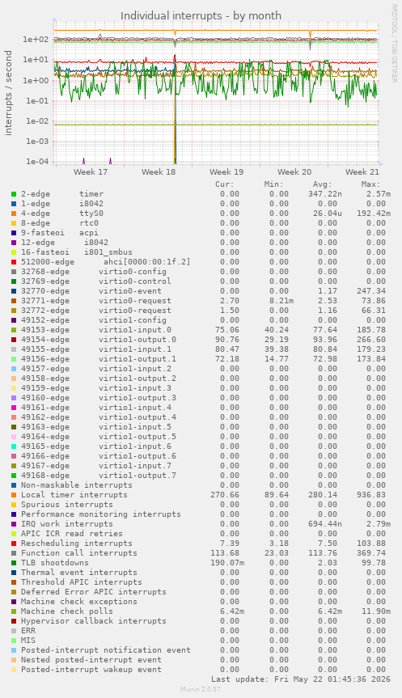
Task: Click the Max column header
Action: (370, 184)
